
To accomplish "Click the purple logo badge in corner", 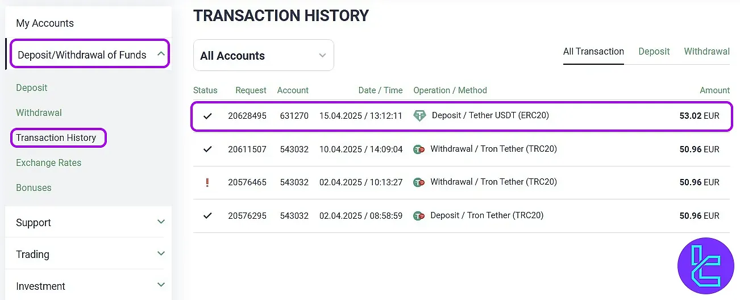I will coord(706,265).
